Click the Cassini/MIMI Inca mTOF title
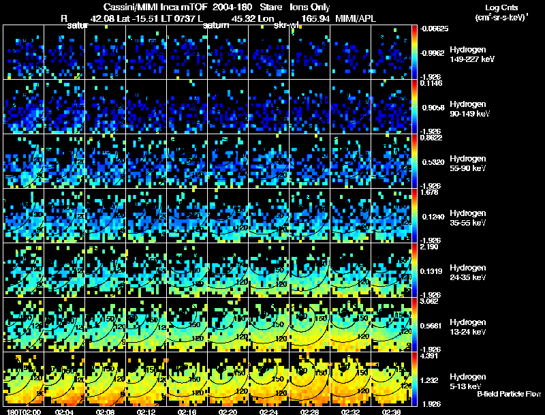Viewport: 545px width, 415px height. click(143, 7)
